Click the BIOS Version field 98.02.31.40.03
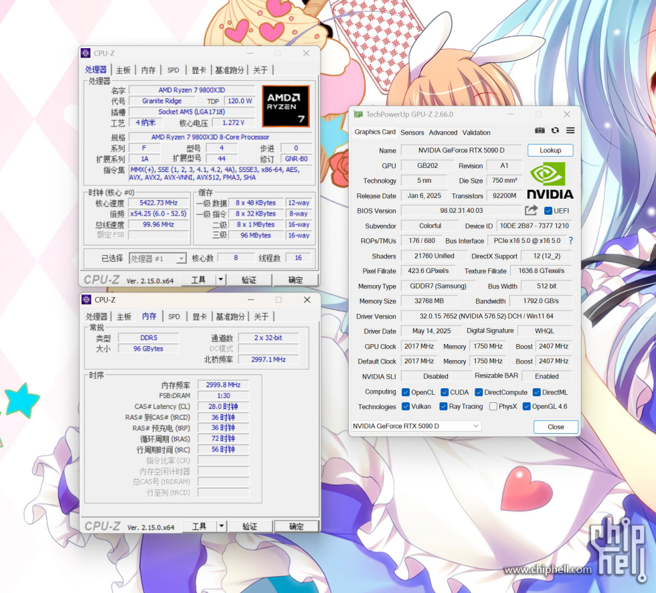Screen dimensions: 656x593 click(461, 210)
